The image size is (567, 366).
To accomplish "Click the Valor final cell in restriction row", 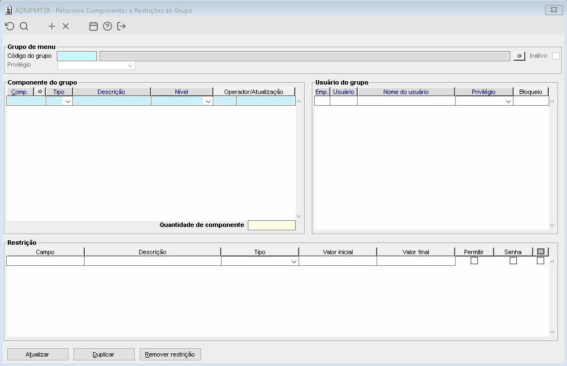I will click(x=416, y=261).
